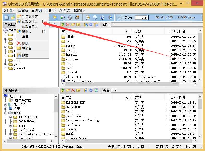The width and height of the screenshot is (205, 151).
Task: Click the make CD image icon
Action: 63,18
